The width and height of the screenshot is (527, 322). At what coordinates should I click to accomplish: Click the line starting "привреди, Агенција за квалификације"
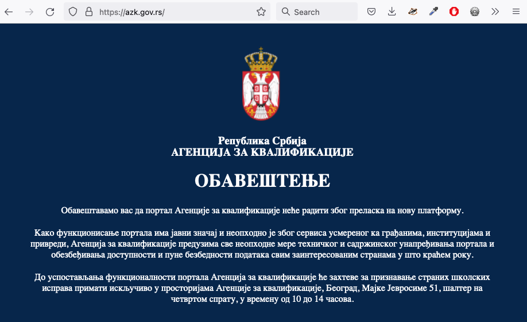coord(262,244)
